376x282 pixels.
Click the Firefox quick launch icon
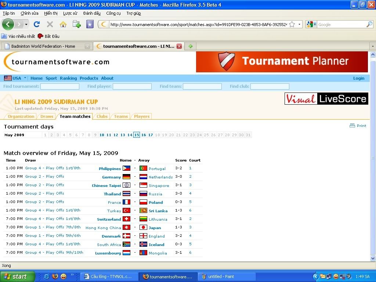pyautogui.click(x=55, y=276)
